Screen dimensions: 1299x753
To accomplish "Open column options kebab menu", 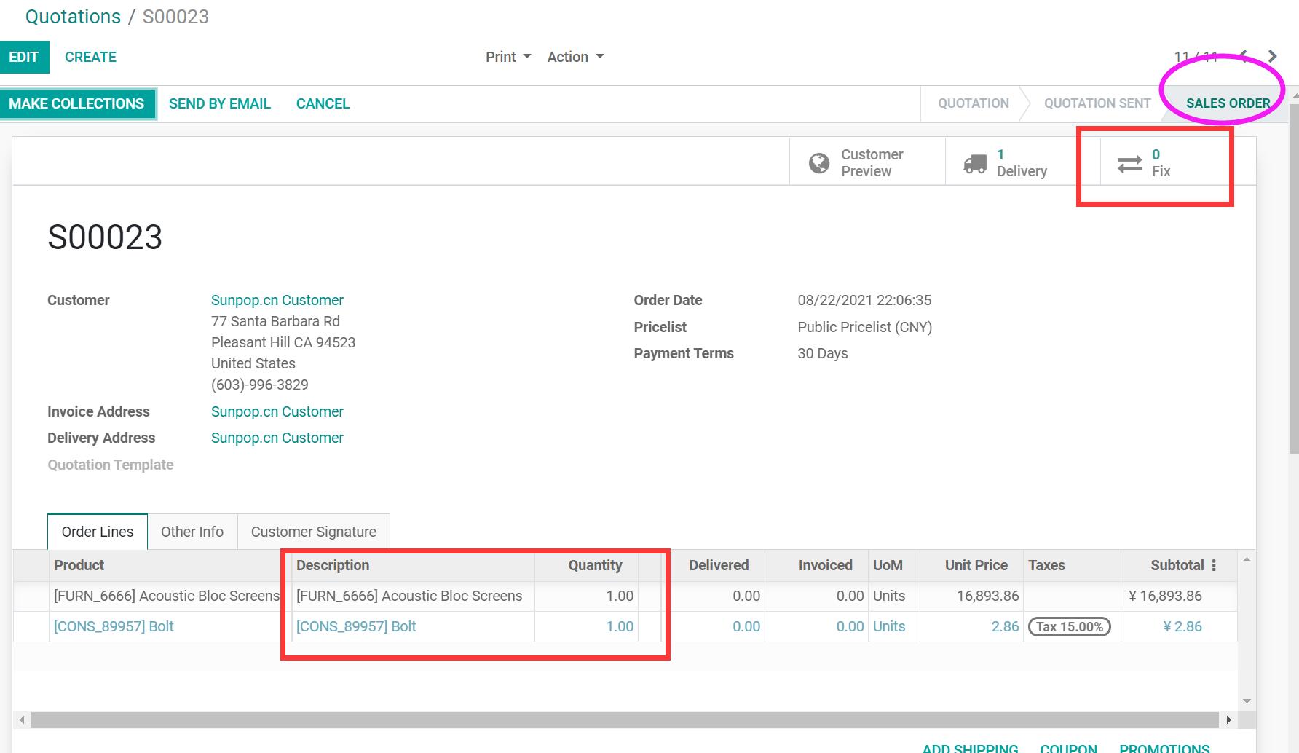I will pyautogui.click(x=1214, y=565).
